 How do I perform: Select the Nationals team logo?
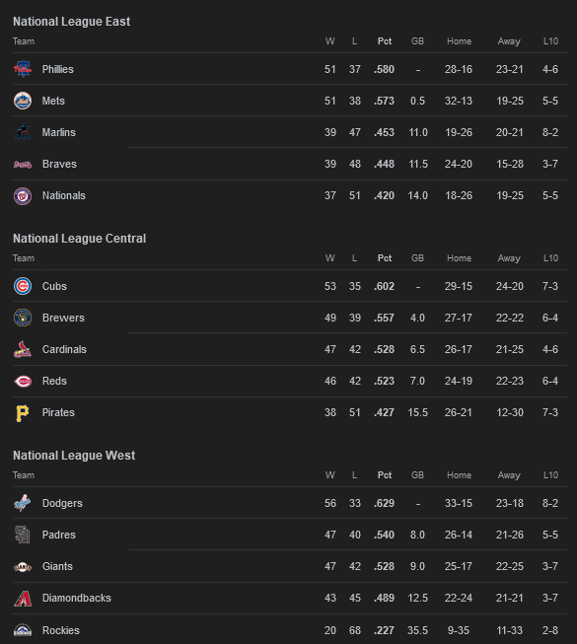(23, 195)
